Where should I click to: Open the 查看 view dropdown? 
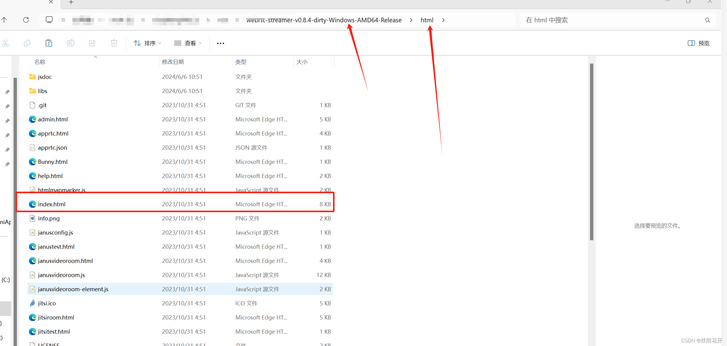pos(188,43)
